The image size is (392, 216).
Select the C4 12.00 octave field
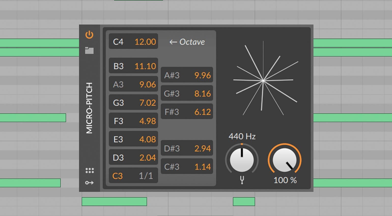[x=133, y=41]
